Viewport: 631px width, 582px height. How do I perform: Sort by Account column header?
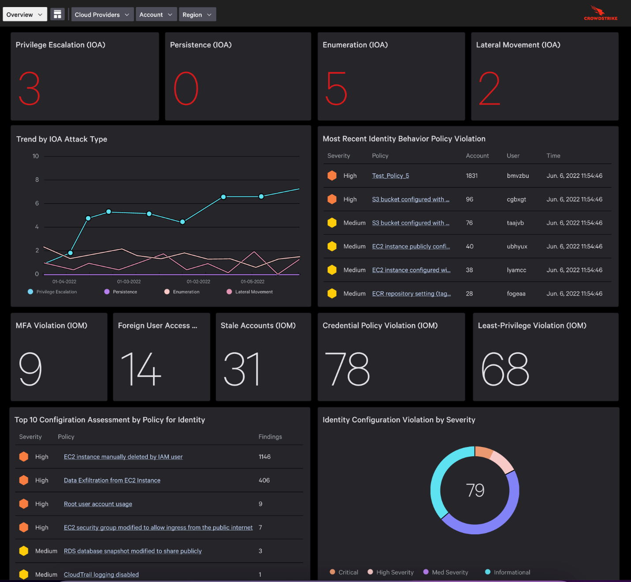point(477,156)
